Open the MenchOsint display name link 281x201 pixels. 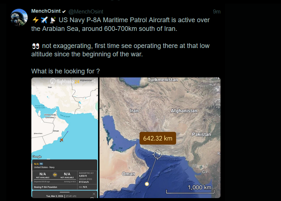pos(46,11)
